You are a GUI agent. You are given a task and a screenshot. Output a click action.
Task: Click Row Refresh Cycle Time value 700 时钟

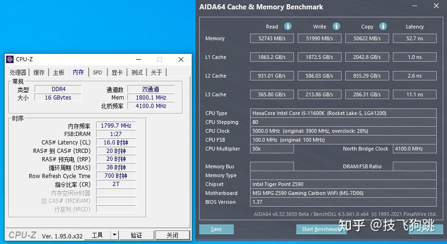pyautogui.click(x=116, y=176)
